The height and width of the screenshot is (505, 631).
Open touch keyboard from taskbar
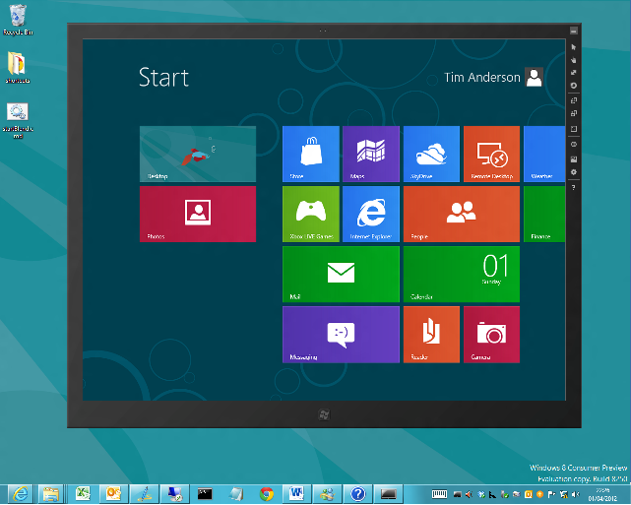439,494
